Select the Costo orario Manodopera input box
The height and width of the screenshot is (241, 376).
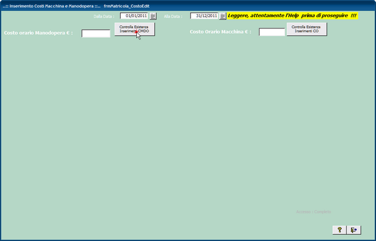pos(96,33)
